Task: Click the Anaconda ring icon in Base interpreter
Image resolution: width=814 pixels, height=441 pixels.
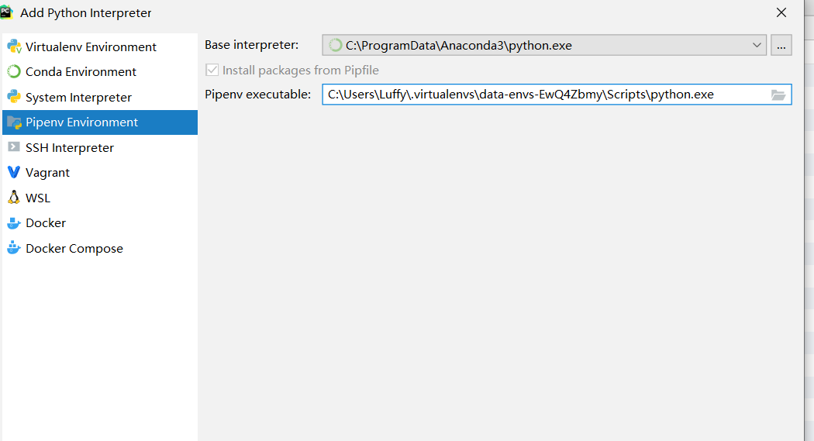Action: click(x=336, y=46)
